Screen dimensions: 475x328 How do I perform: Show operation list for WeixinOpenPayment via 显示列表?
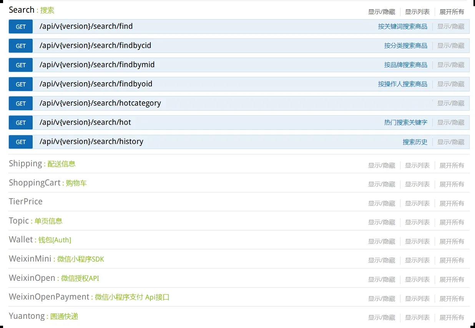click(417, 298)
